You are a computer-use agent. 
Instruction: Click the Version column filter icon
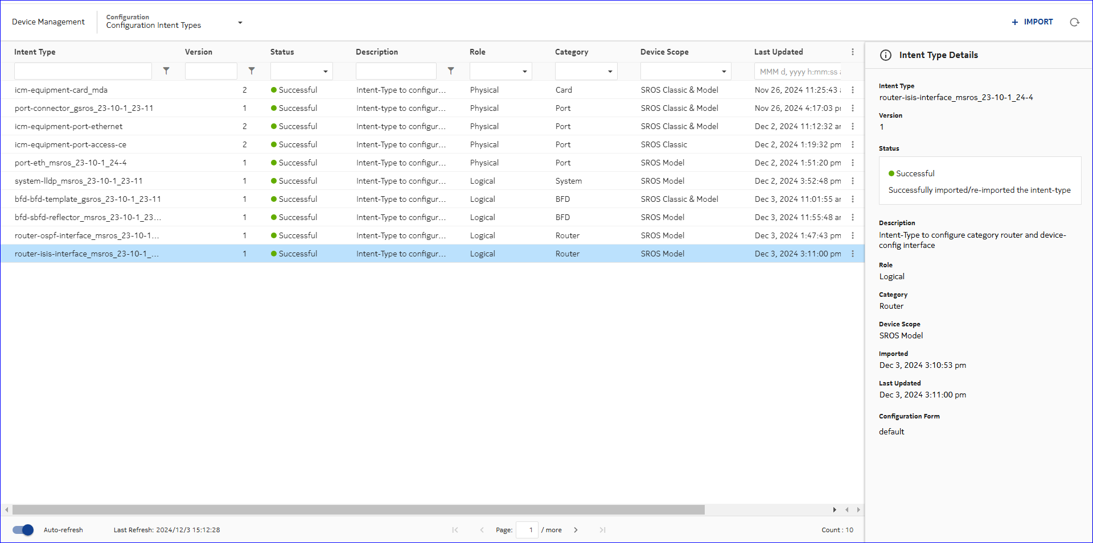(x=252, y=71)
